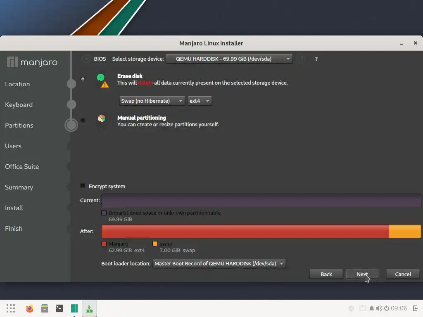Select the Erase disk radio button
This screenshot has width=423, height=317.
tap(83, 79)
